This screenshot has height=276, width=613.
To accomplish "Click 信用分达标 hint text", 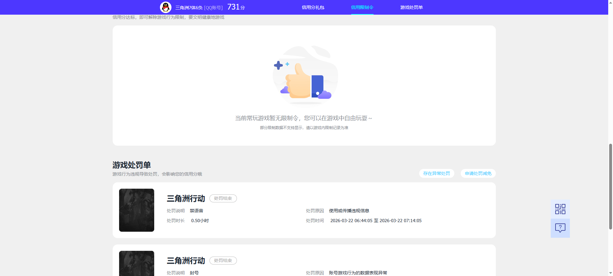I will (x=168, y=17).
